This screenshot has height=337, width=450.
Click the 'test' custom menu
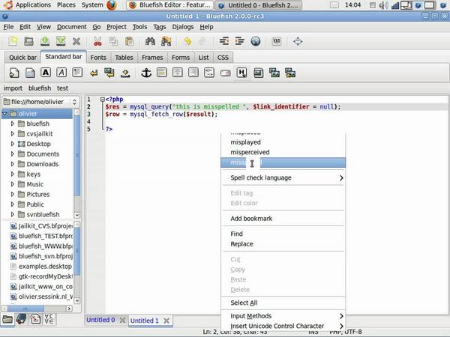click(62, 88)
